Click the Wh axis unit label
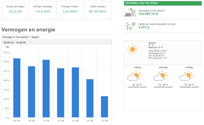 (7, 47)
